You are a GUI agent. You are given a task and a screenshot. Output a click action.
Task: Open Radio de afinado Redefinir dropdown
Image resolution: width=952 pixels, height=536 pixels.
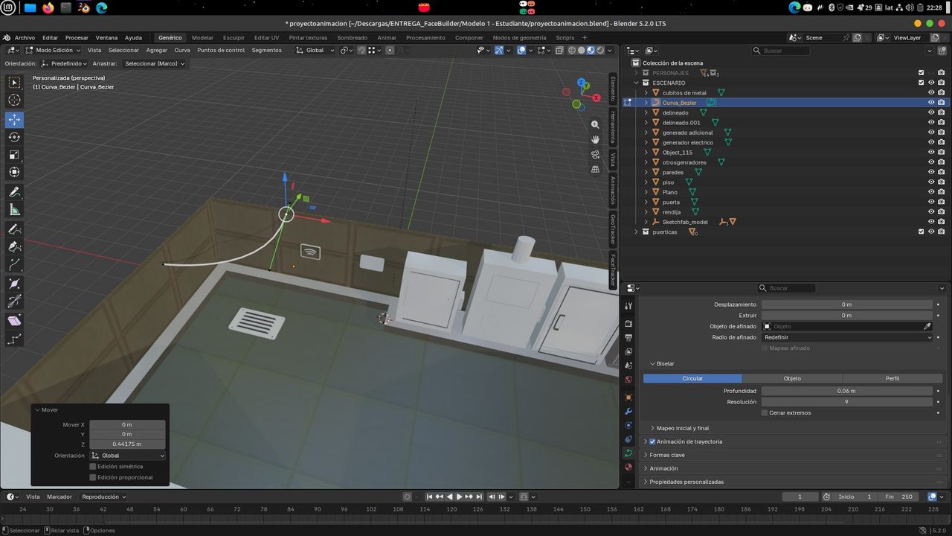pos(846,337)
